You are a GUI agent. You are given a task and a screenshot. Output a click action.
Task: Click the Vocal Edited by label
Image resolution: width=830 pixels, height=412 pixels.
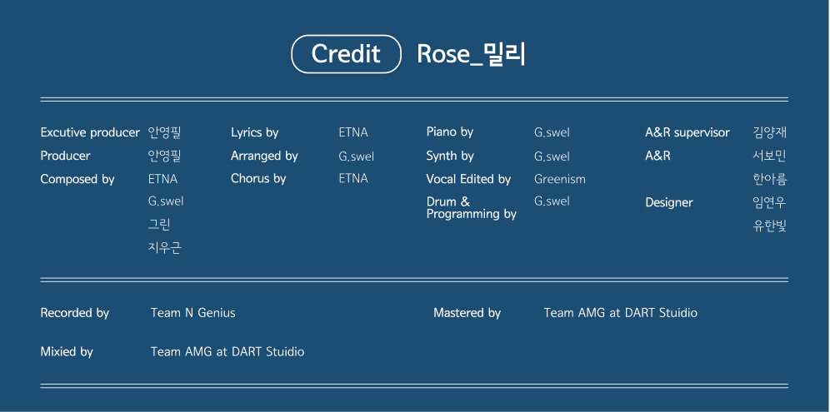(x=468, y=179)
